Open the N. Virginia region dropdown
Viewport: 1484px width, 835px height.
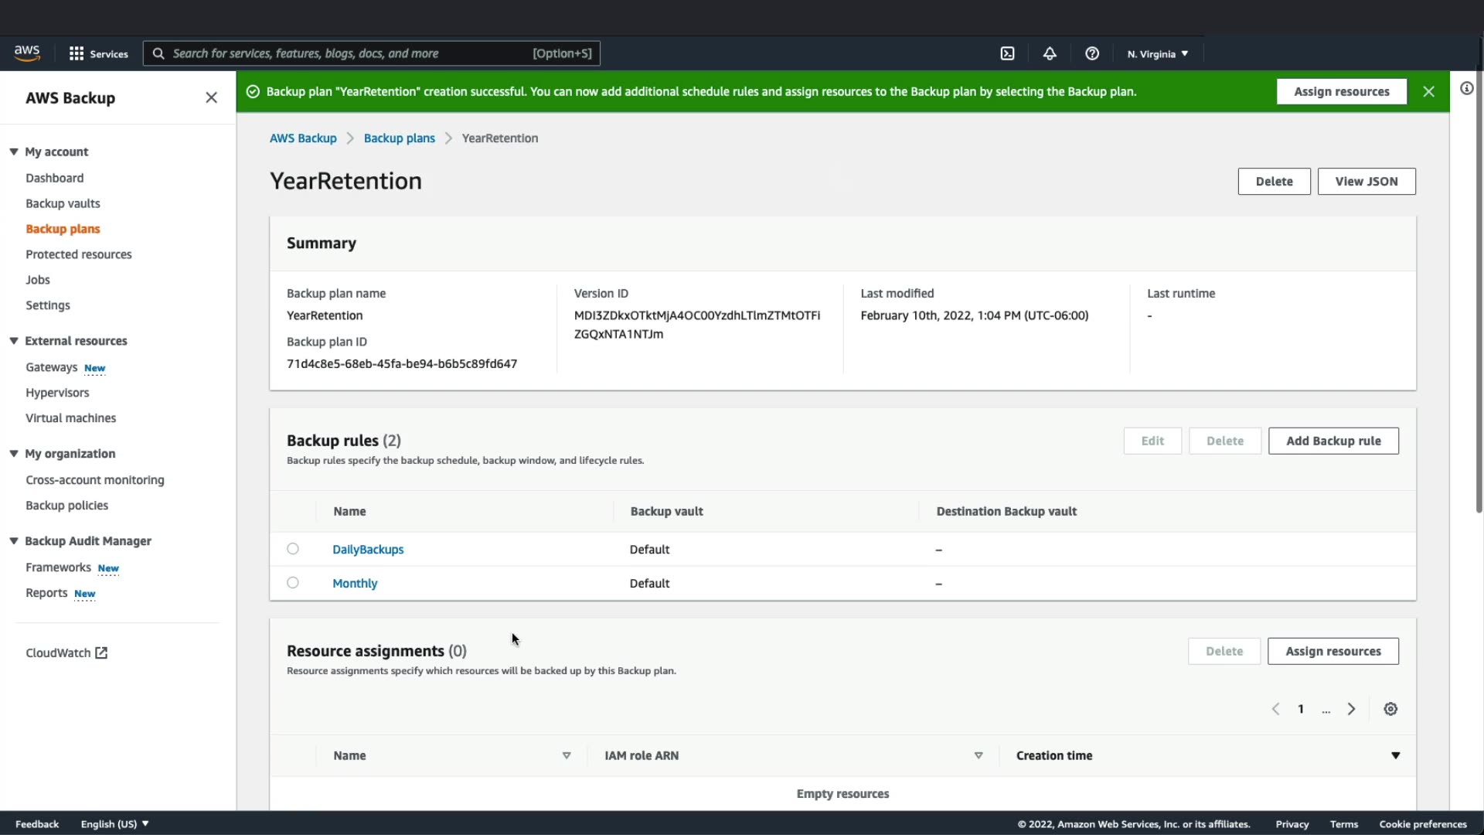coord(1157,53)
